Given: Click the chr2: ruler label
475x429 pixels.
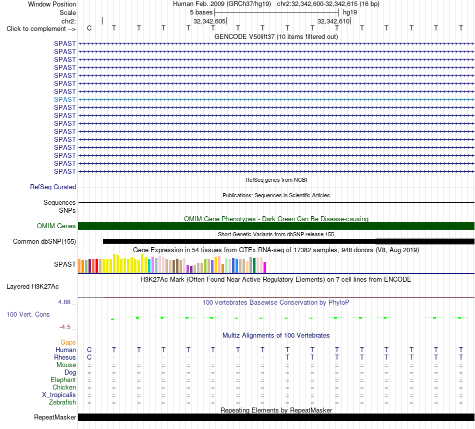Looking at the screenshot, I should coord(68,21).
